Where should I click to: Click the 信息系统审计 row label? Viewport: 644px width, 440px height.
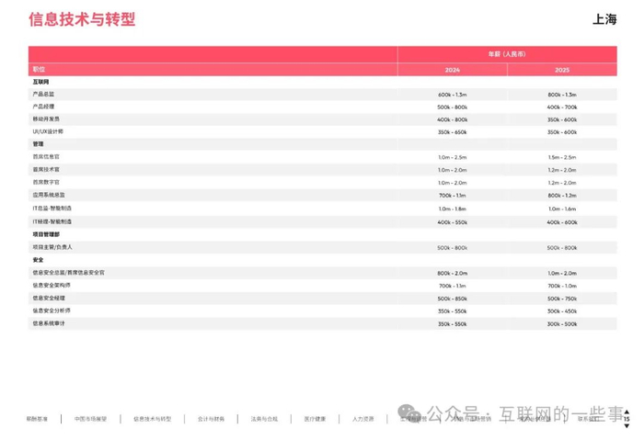tap(49, 323)
